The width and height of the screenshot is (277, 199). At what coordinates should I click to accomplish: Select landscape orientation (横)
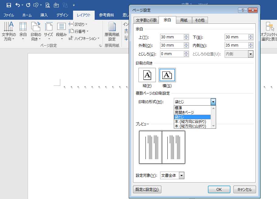[167, 75]
